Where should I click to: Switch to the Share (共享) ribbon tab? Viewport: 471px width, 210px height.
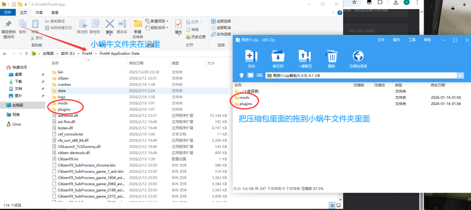click(39, 12)
